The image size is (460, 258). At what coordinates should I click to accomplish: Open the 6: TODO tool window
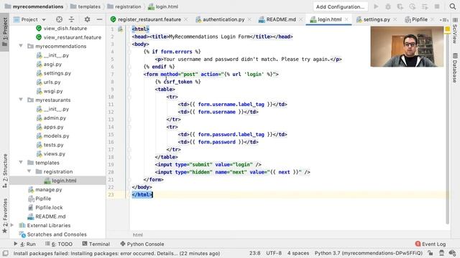coord(59,244)
